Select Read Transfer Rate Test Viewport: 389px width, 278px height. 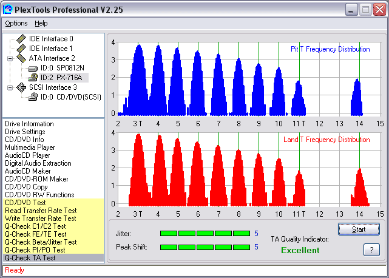[53, 211]
